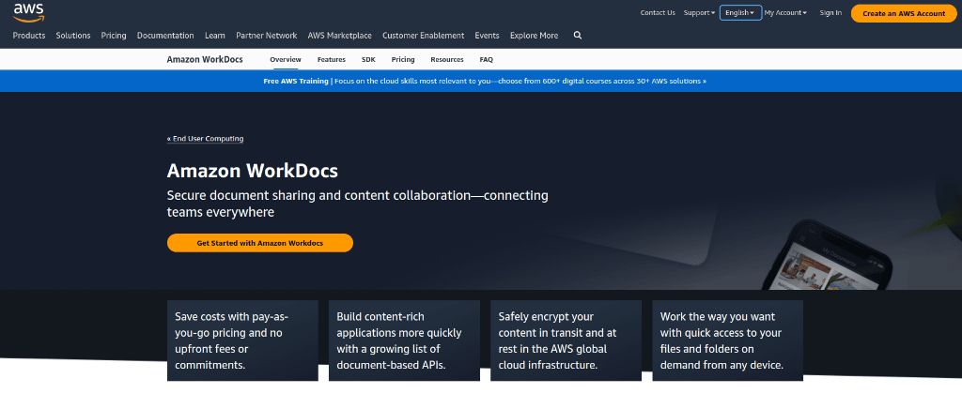This screenshot has width=962, height=409.
Task: Open the Documentation menu
Action: click(x=165, y=36)
